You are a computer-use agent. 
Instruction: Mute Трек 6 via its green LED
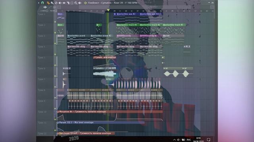point(55,76)
